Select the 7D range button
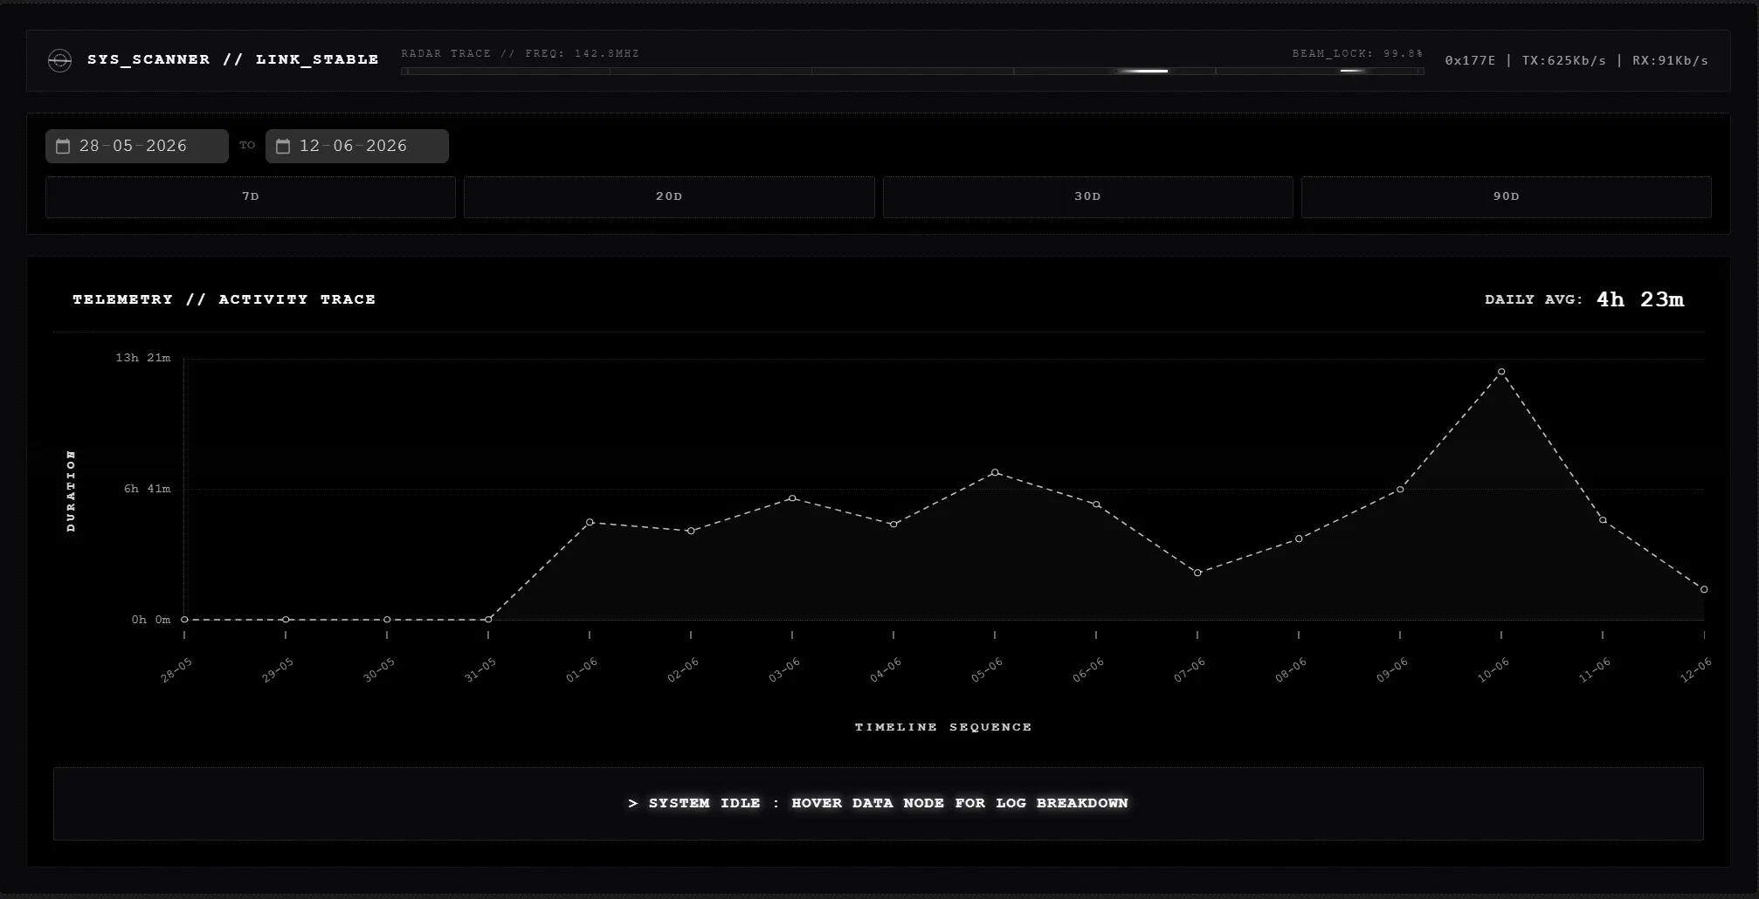Screen dimensions: 1759x899 coord(251,196)
